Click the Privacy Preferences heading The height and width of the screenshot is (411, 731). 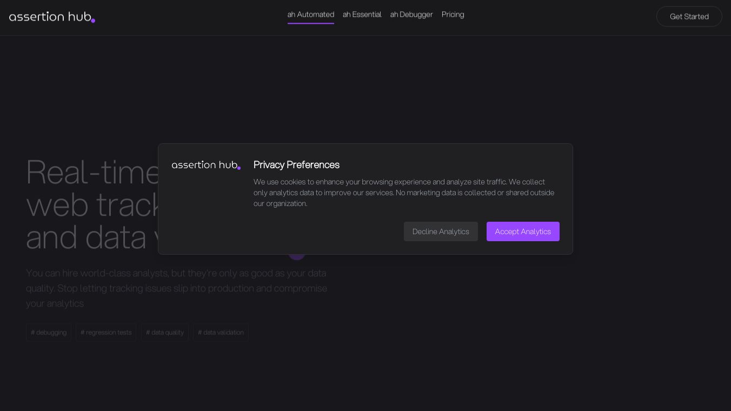click(x=296, y=164)
